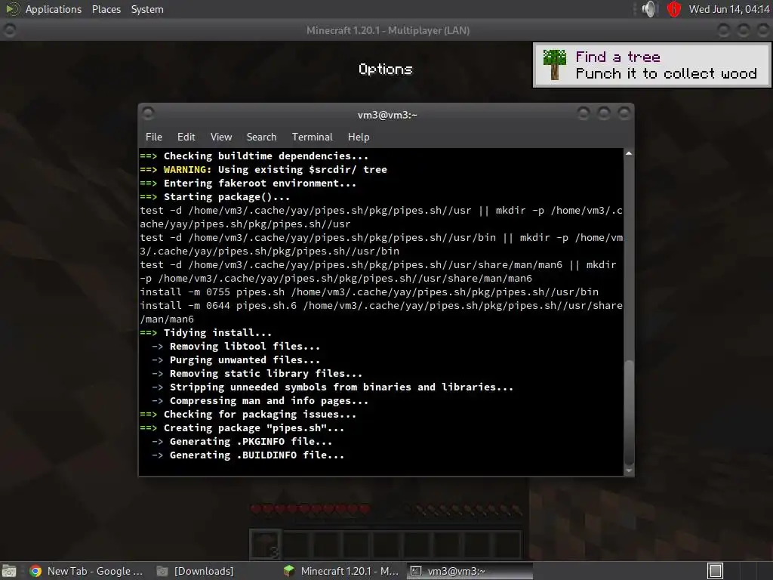Viewport: 773px width, 580px height.
Task: Click the vm3@vm3:~ terminal title bar
Action: click(x=387, y=115)
